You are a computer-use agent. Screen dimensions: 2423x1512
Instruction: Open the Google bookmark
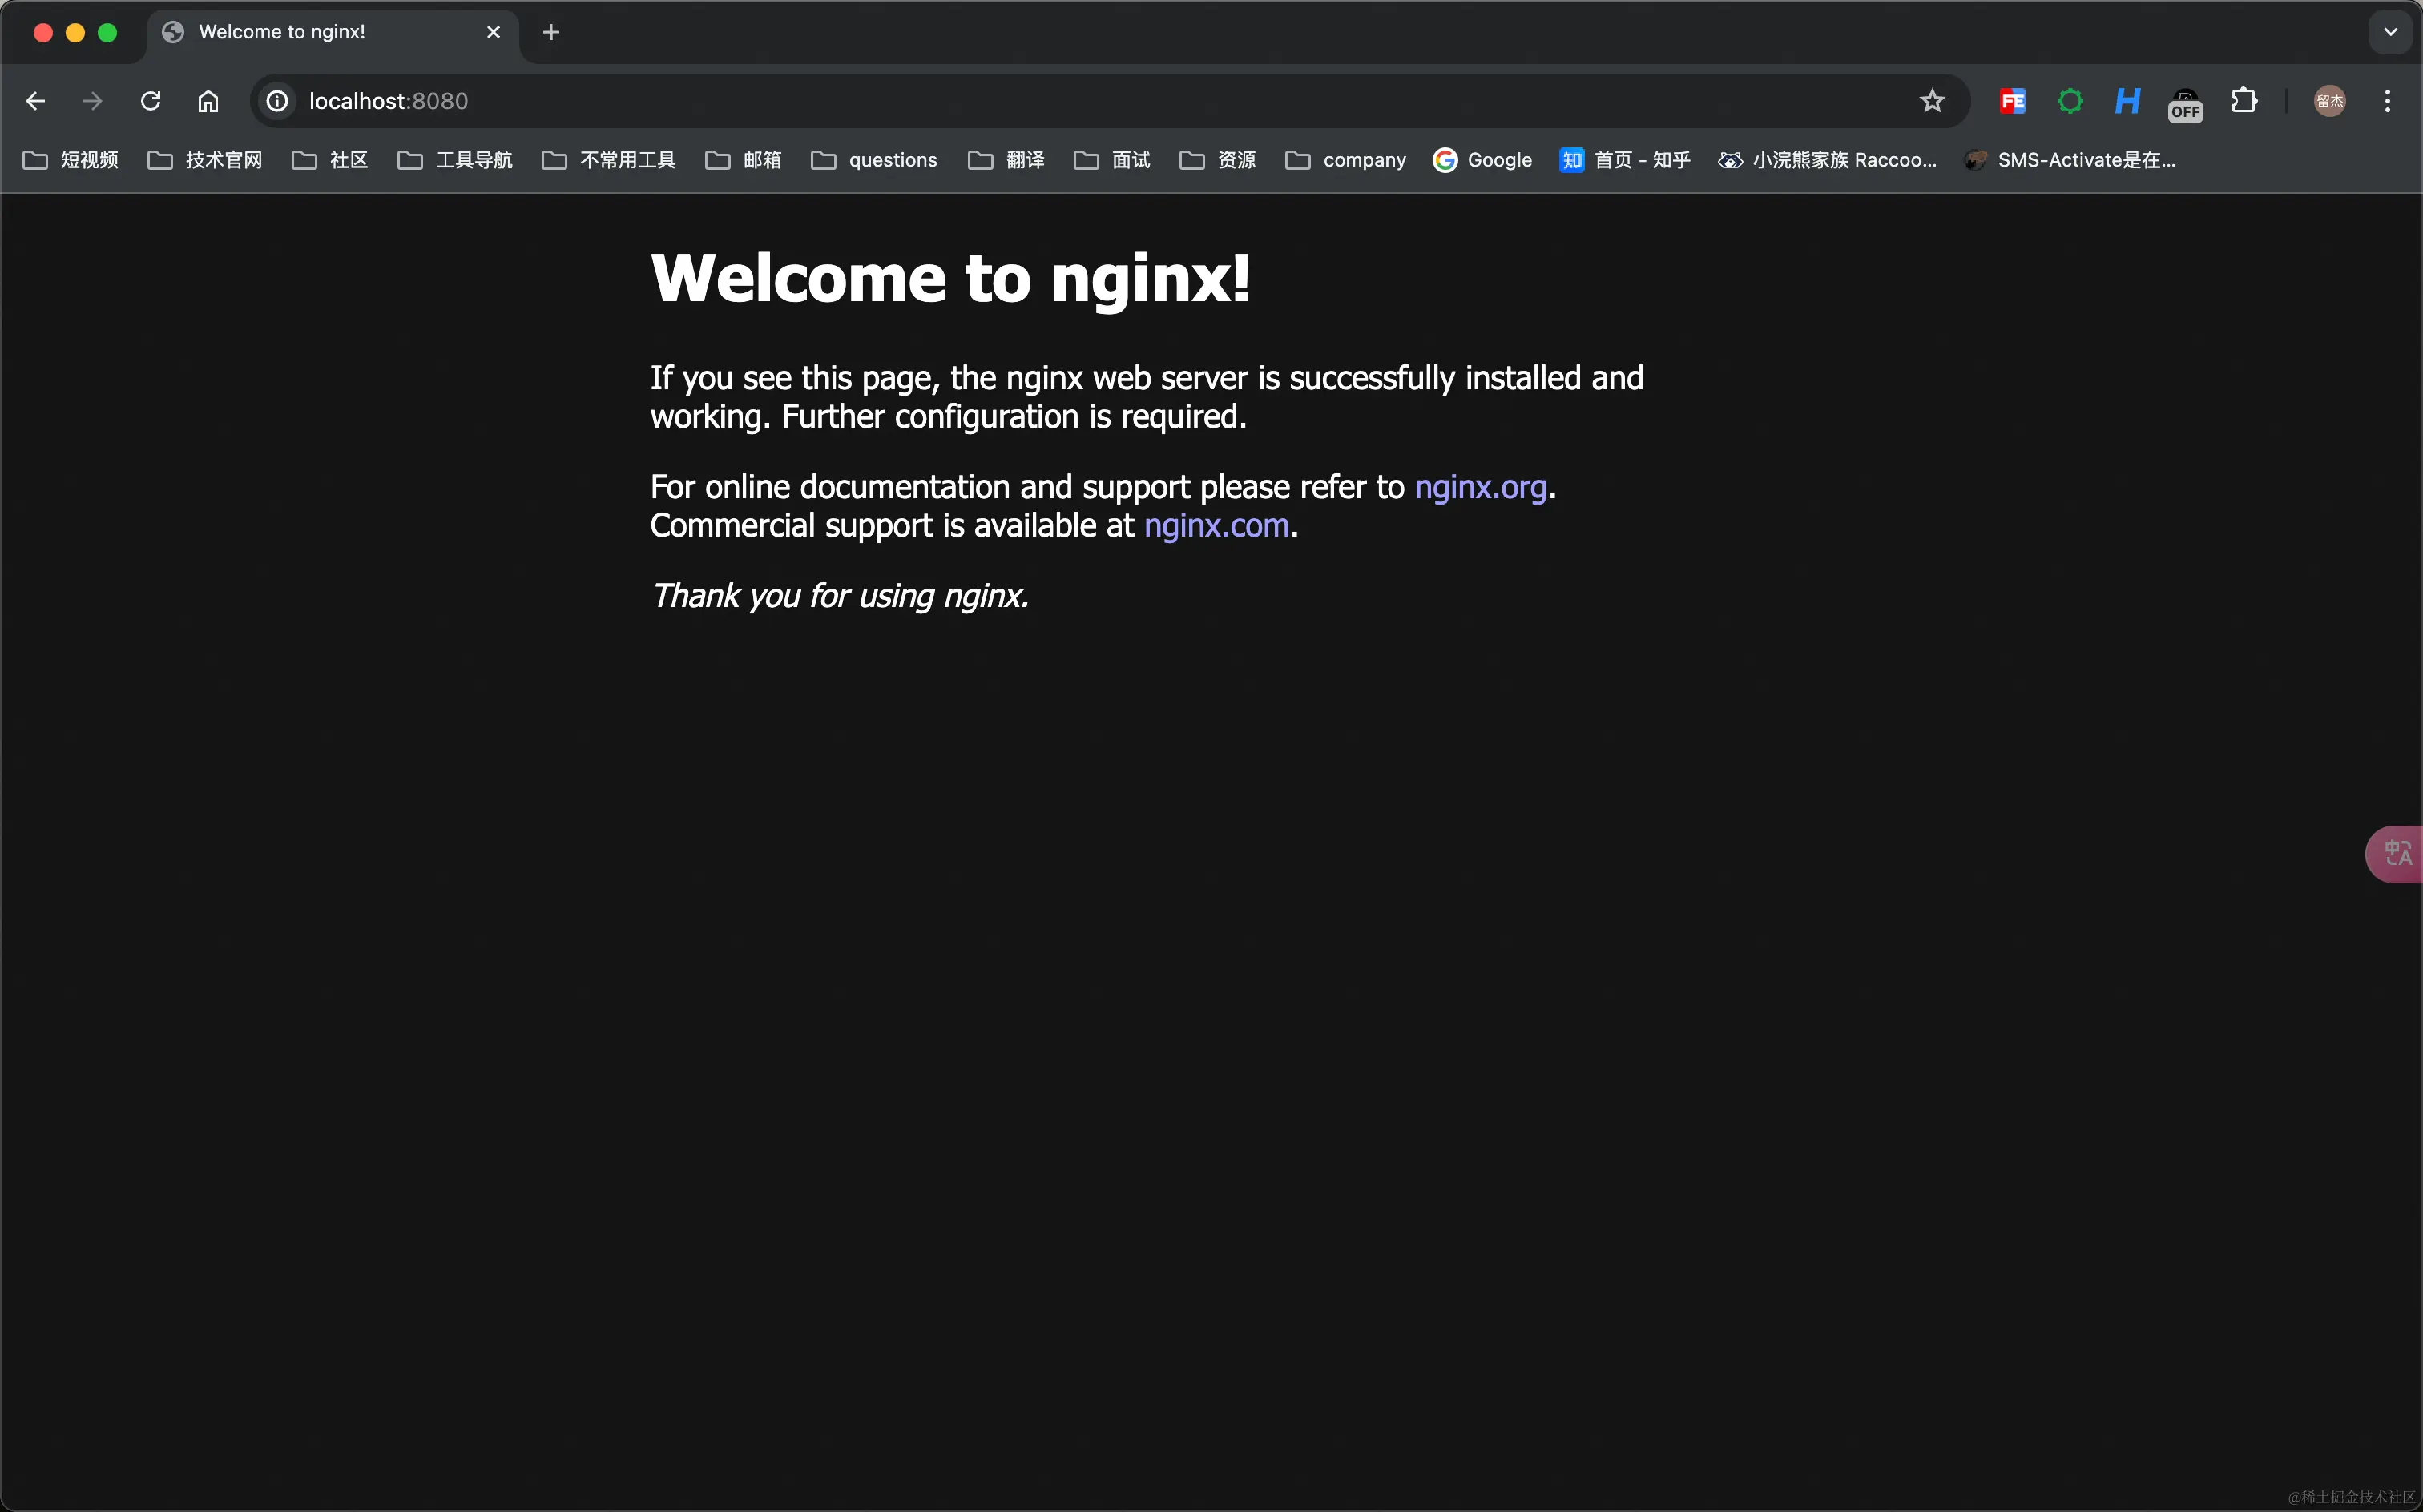click(1482, 160)
